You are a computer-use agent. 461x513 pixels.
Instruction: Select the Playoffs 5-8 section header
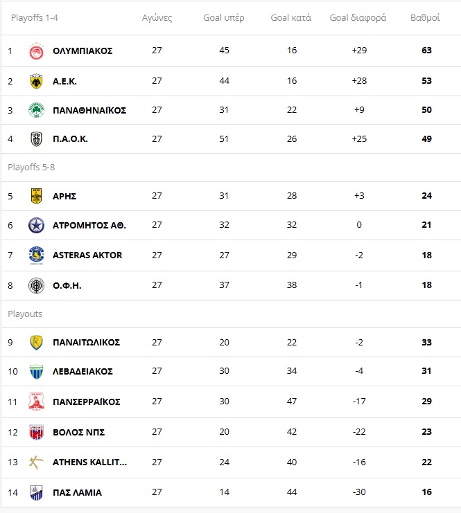(x=31, y=167)
